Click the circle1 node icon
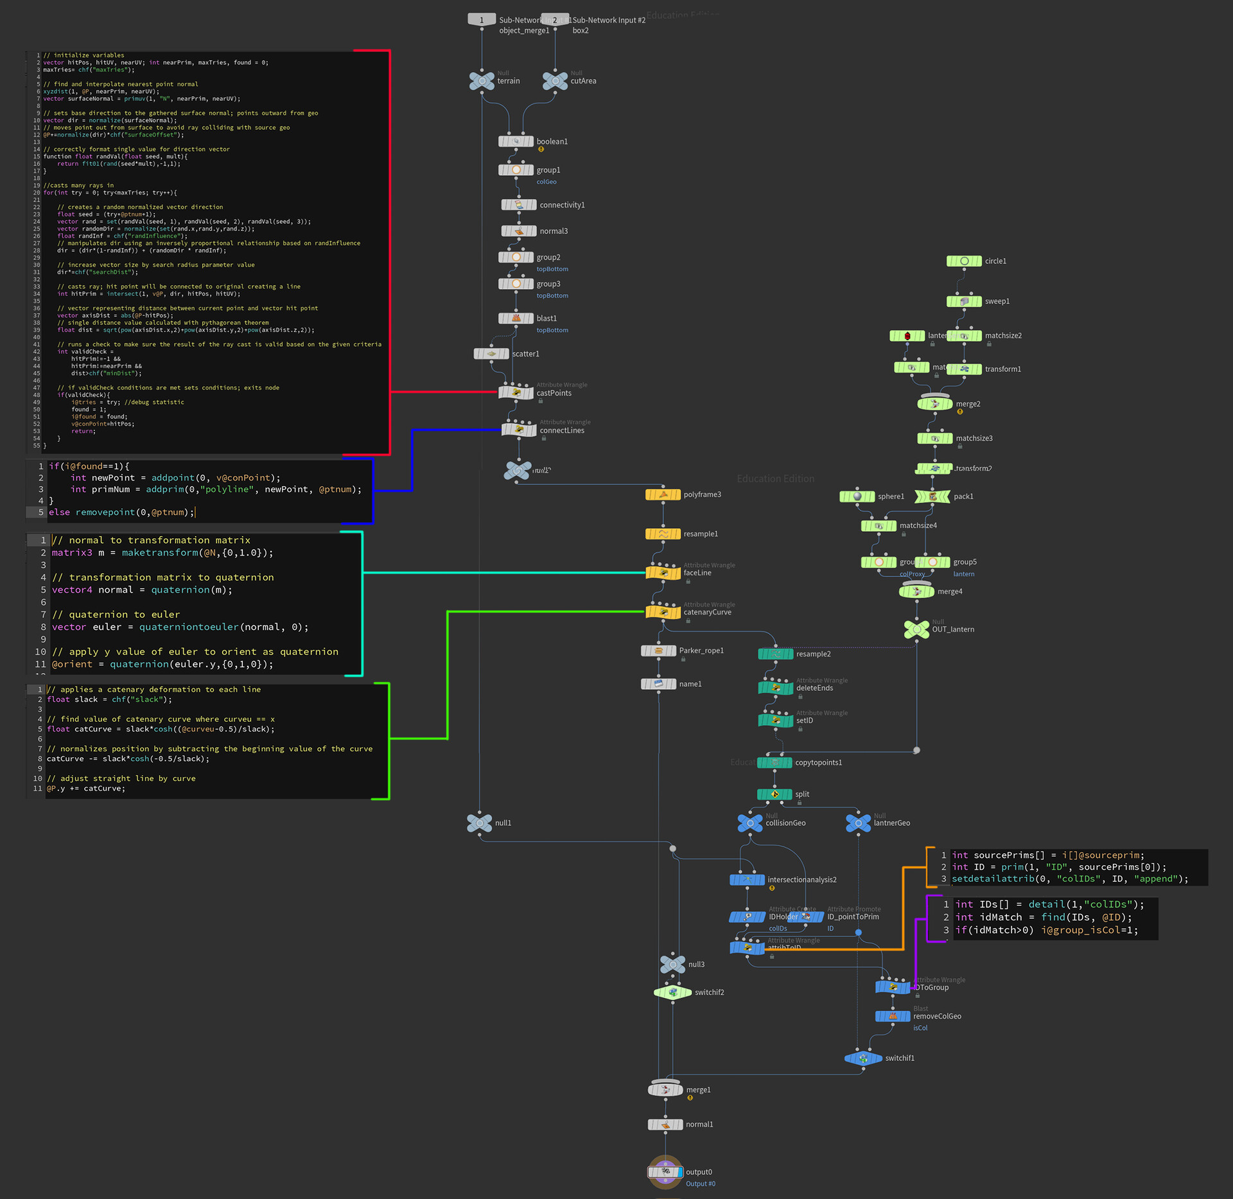This screenshot has width=1233, height=1199. point(964,261)
